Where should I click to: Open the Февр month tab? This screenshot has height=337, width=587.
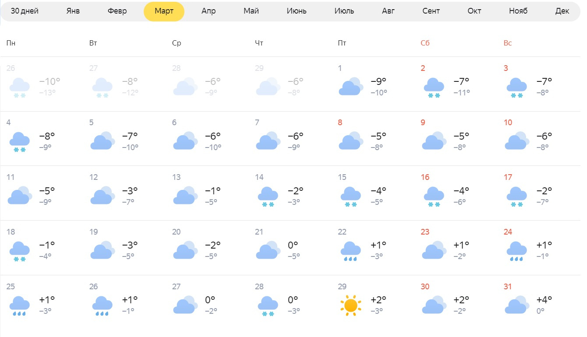coord(117,11)
